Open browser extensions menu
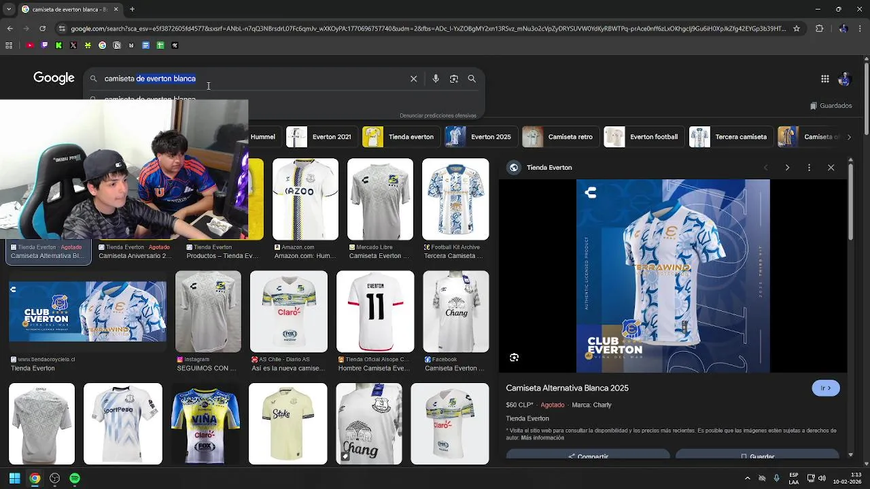The image size is (870, 489). [819, 29]
